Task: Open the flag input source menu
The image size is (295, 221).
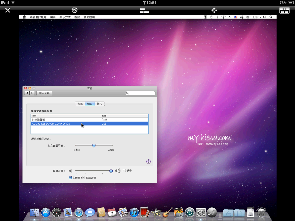Action: tap(236, 17)
